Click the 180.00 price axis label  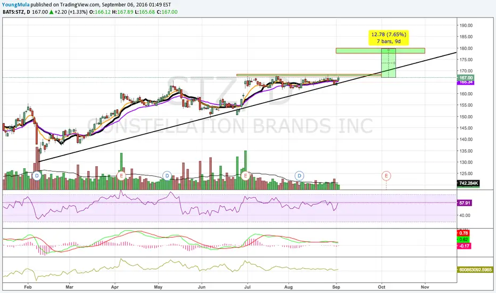(x=466, y=48)
